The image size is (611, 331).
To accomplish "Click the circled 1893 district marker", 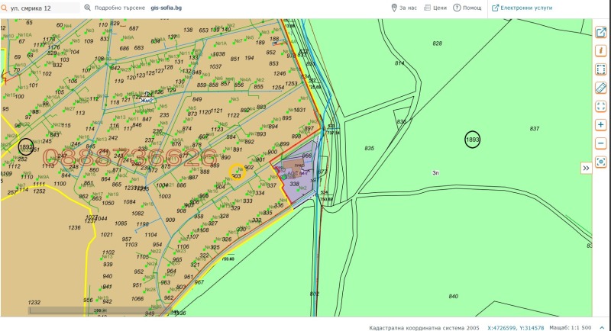I will click(472, 140).
